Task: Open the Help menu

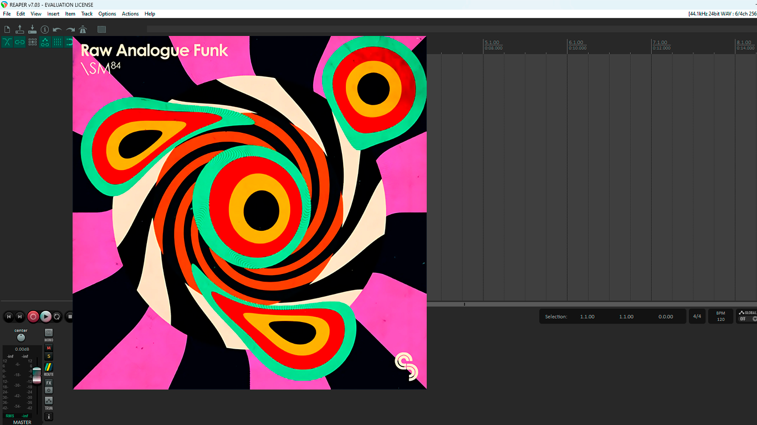Action: click(150, 14)
